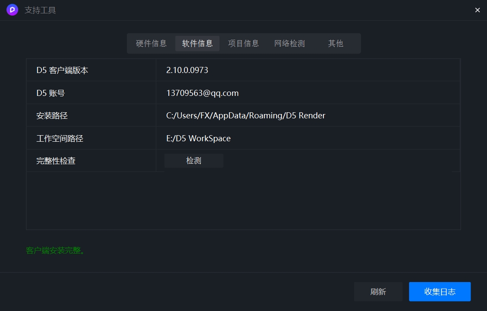Screen dimensions: 487x311
Task: Show the 其他 tab
Action: [336, 43]
